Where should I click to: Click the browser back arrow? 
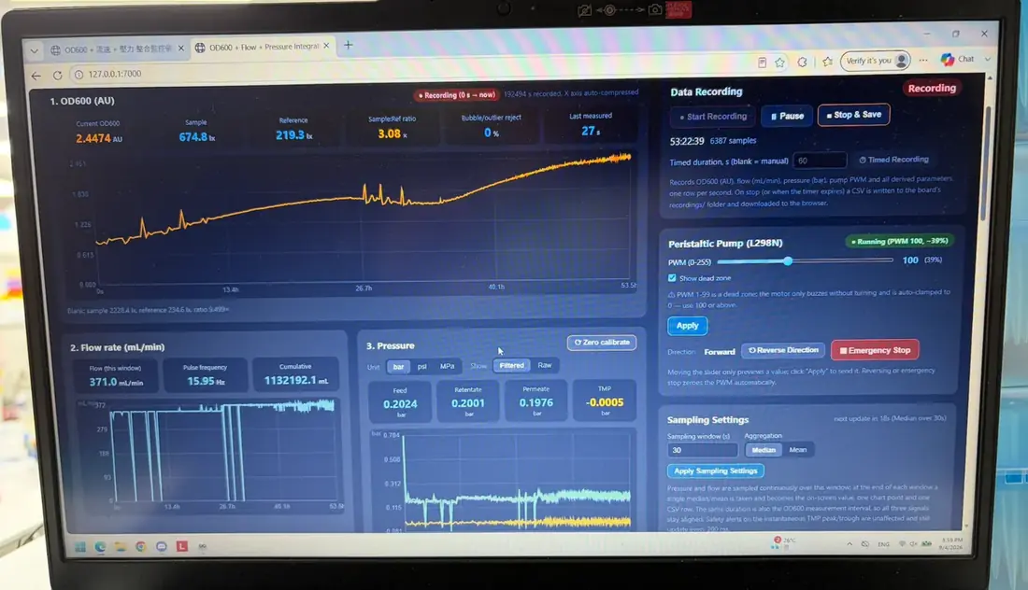(36, 76)
